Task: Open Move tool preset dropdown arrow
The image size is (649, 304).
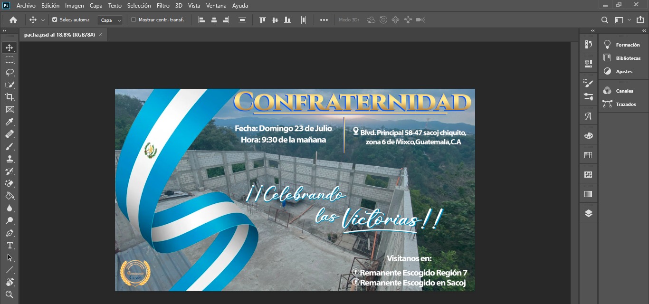Action: pyautogui.click(x=43, y=20)
